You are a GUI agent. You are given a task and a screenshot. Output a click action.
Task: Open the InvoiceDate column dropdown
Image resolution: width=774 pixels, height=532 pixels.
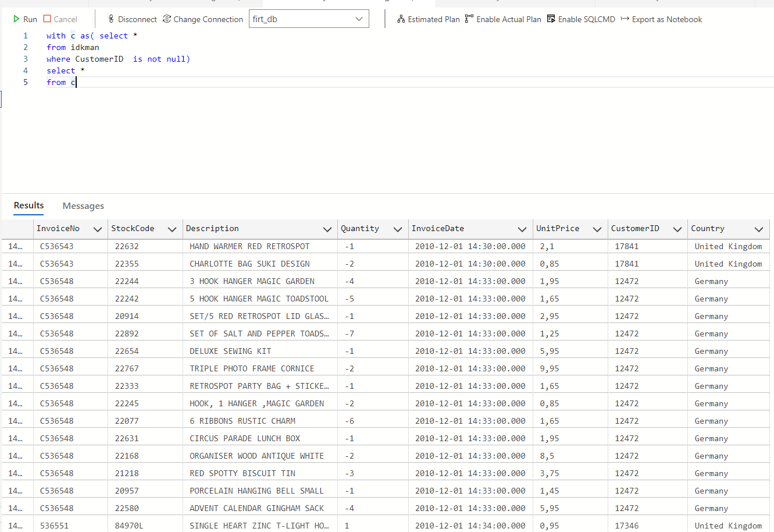(522, 229)
